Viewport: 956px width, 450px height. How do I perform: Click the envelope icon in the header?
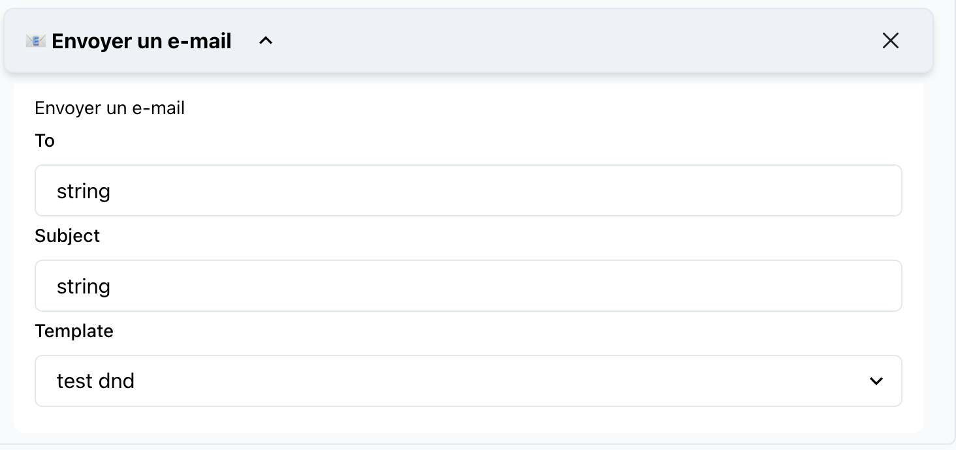35,41
